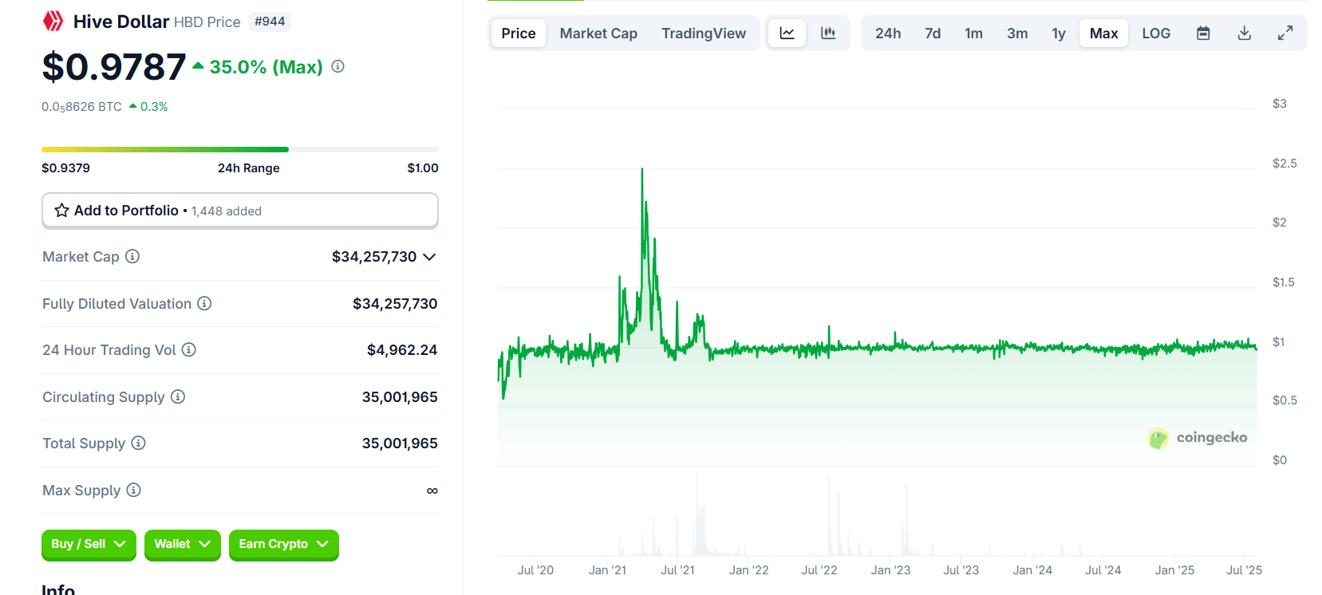Viewport: 1322px width, 595px height.
Task: Set chart range to Max
Action: tap(1104, 33)
